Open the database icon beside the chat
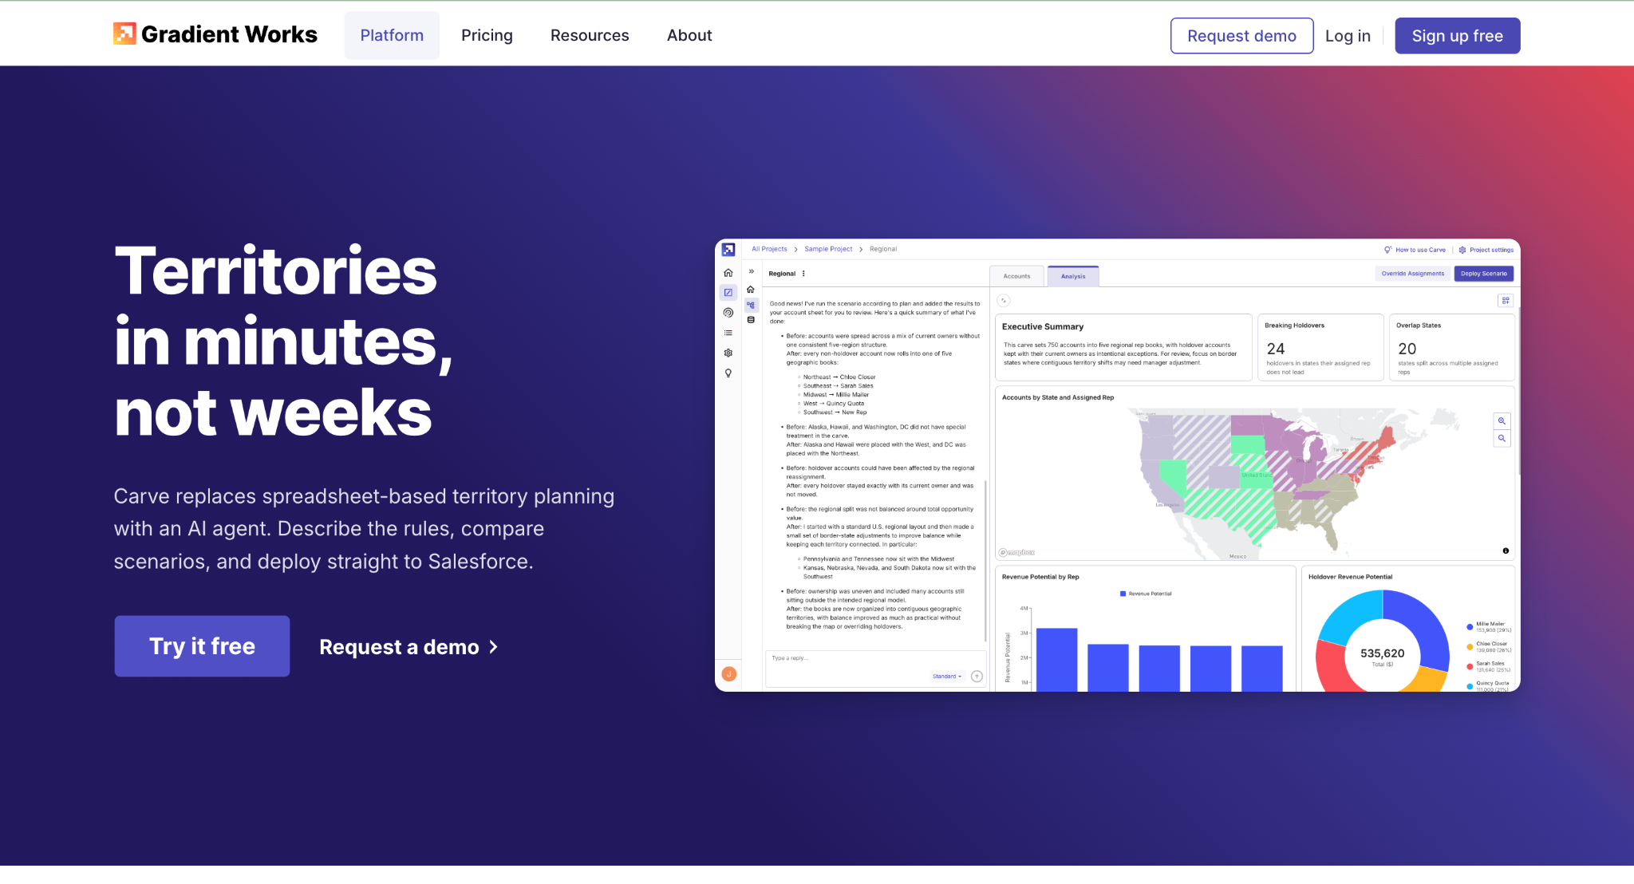Viewport: 1634px width, 884px height. 751,320
